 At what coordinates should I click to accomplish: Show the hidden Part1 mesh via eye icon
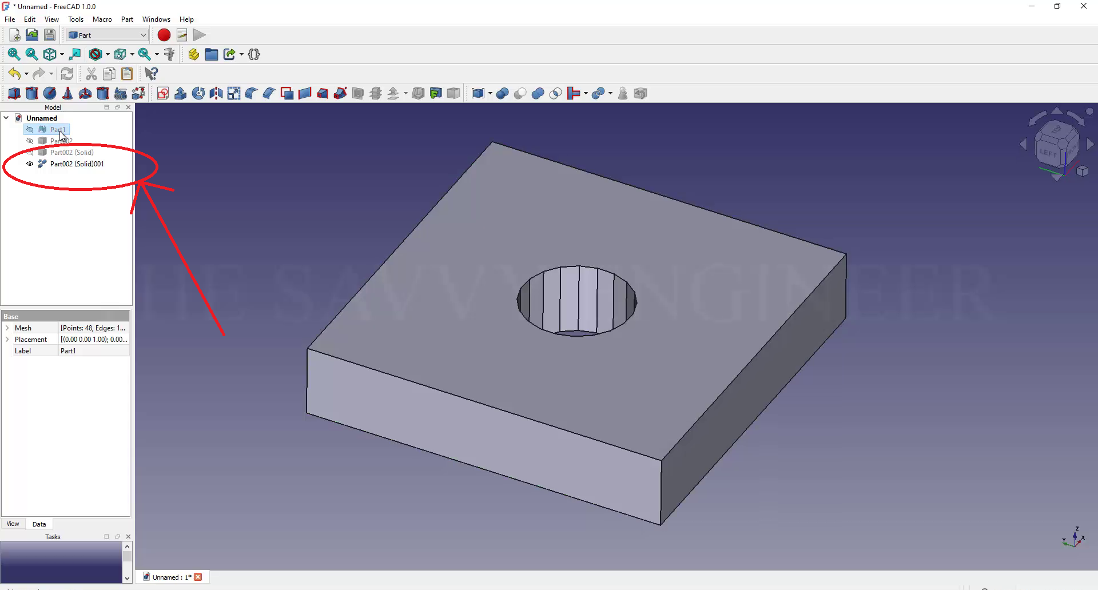point(30,130)
